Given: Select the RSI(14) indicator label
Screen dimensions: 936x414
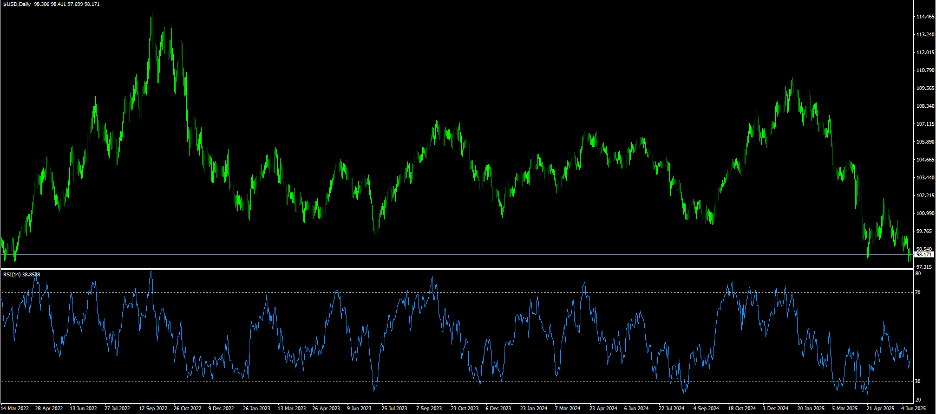Looking at the screenshot, I should pos(12,275).
